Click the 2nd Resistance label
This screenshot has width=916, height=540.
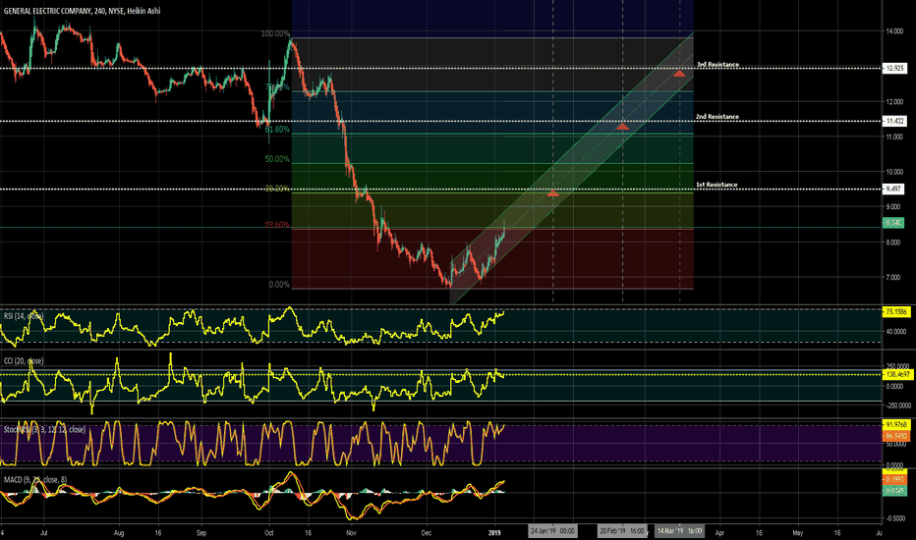tap(716, 116)
